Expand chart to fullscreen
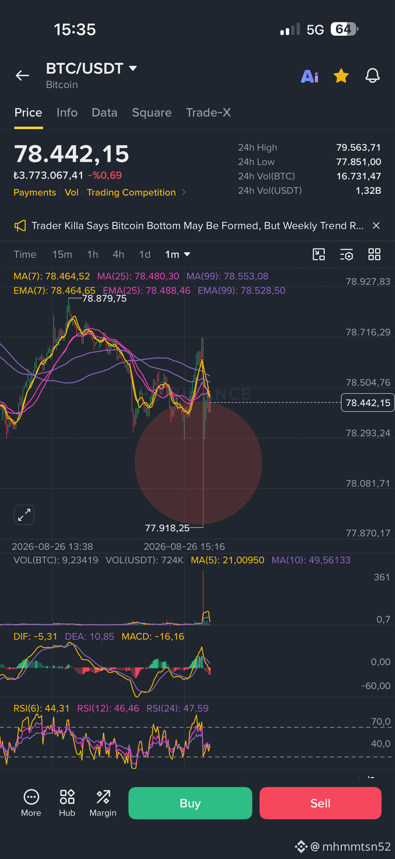Screen dimensions: 395x859 coord(24,515)
